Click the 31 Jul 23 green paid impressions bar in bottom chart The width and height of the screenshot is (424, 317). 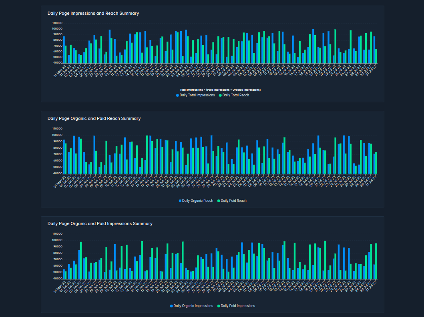tap(376, 261)
